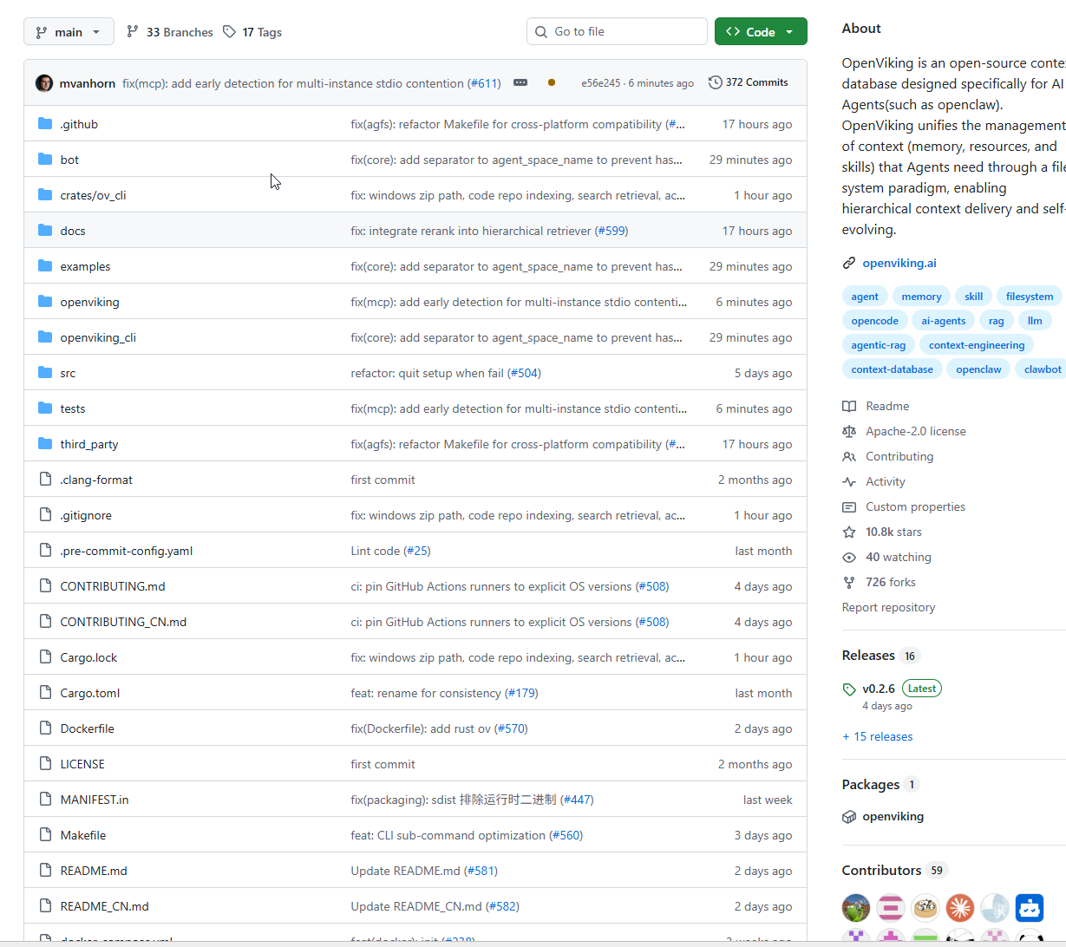Click the Apache-2.0 license scale icon
The height and width of the screenshot is (947, 1066).
[849, 431]
